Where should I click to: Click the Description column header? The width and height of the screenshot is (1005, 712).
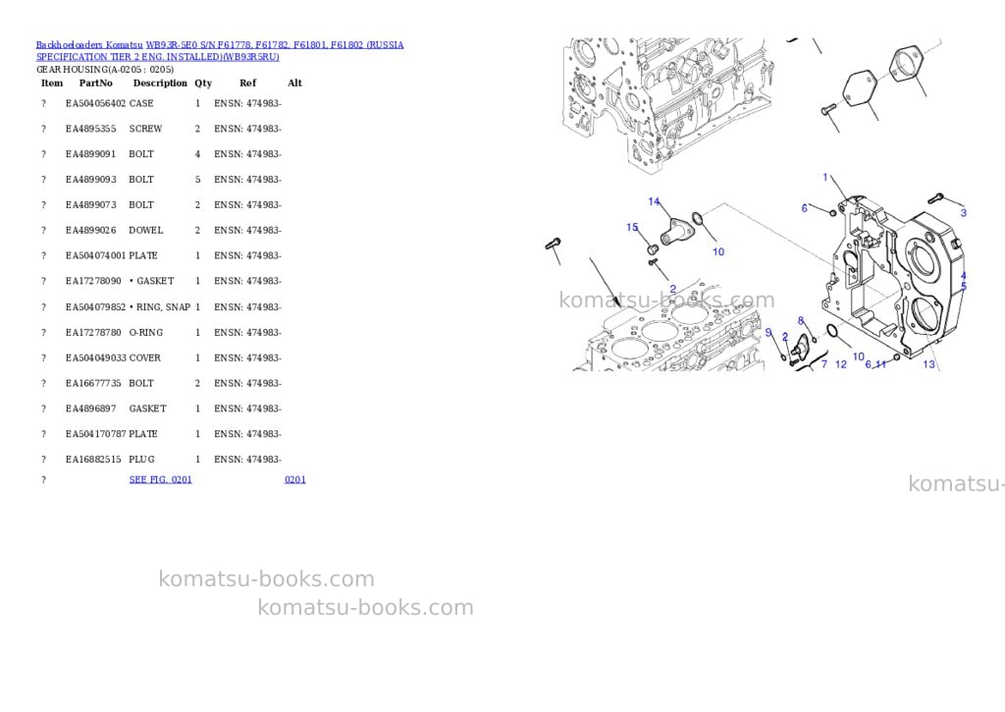(160, 82)
